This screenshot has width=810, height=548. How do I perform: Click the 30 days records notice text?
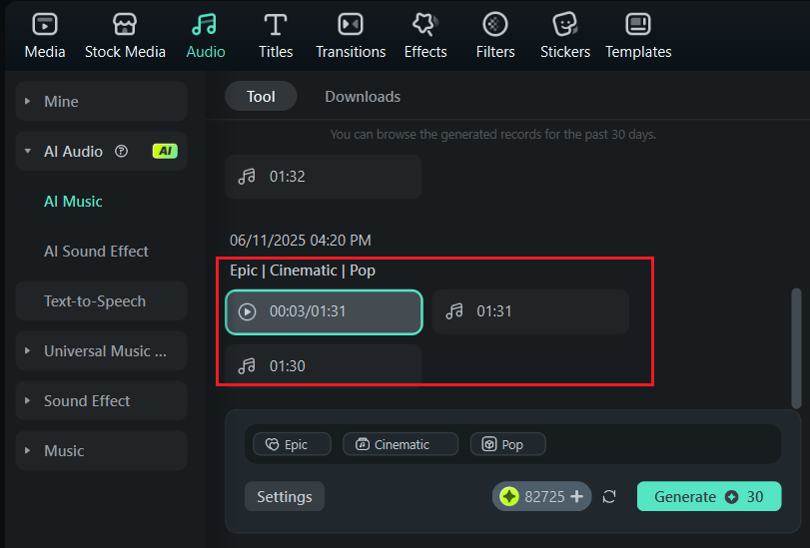[x=492, y=135]
